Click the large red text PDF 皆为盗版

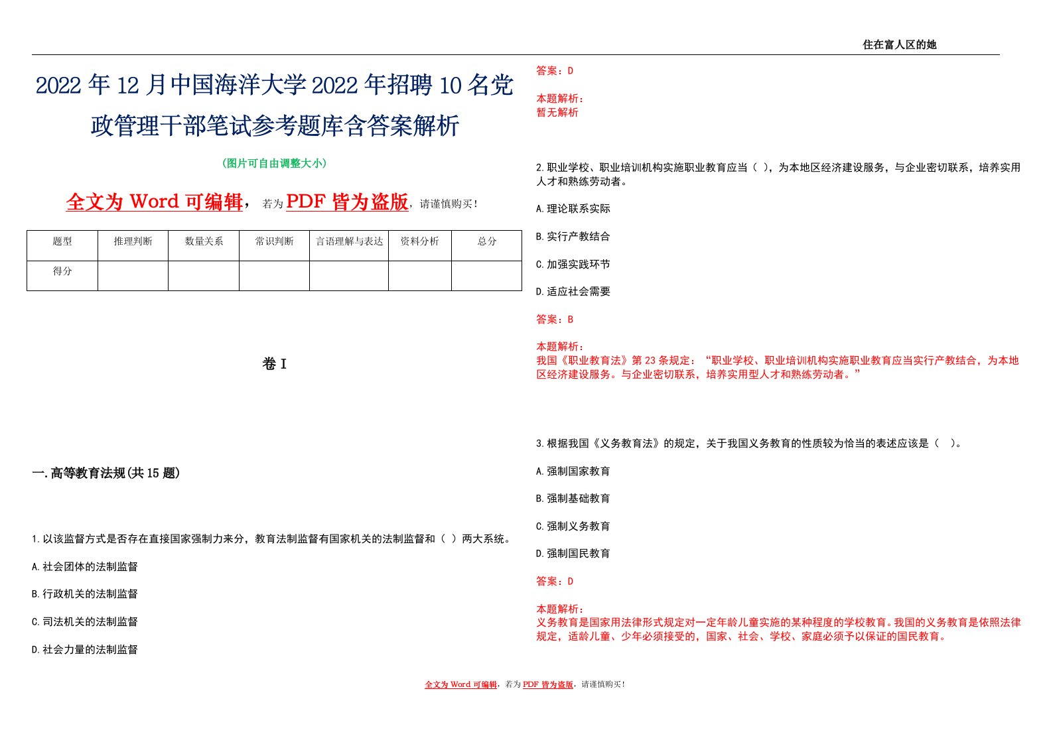pyautogui.click(x=347, y=202)
